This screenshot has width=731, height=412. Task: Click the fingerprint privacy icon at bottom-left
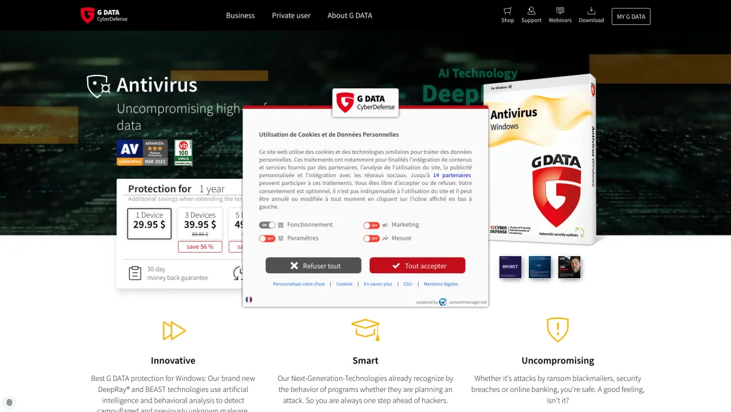(9, 402)
